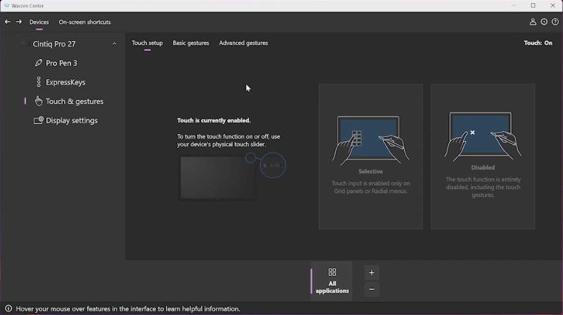Remove application with the minus button
The width and height of the screenshot is (563, 315).
371,289
